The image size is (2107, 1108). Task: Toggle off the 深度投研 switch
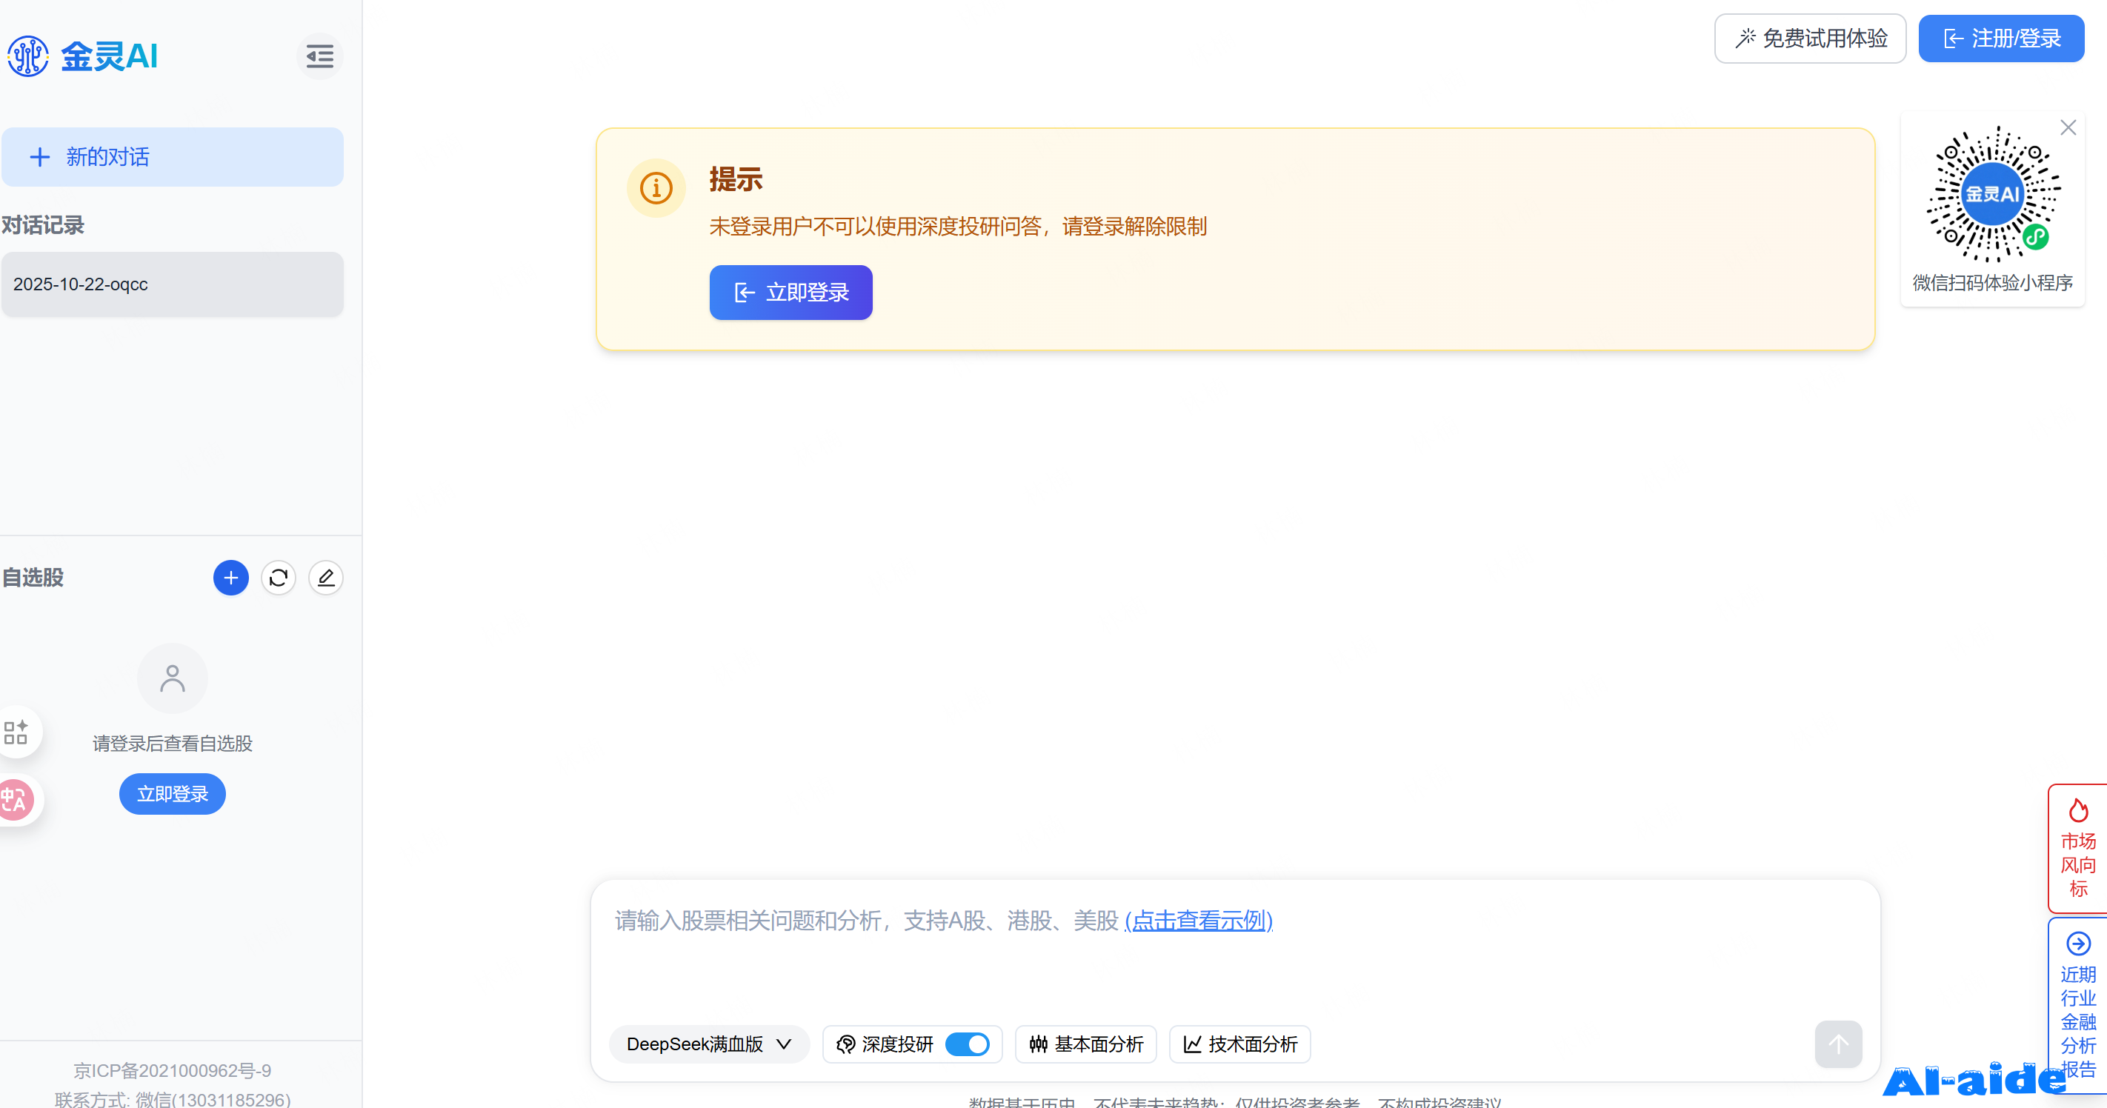tap(967, 1044)
